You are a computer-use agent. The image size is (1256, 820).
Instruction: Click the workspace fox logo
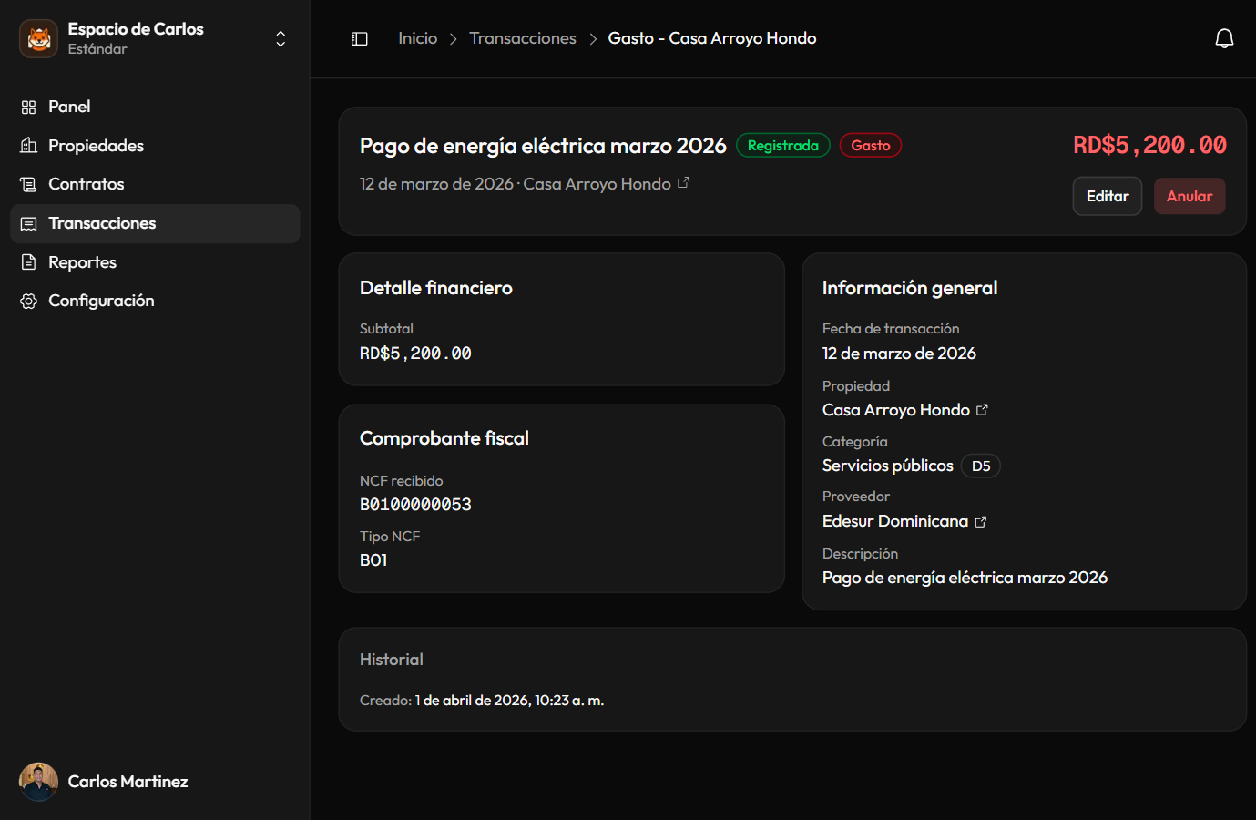point(38,38)
